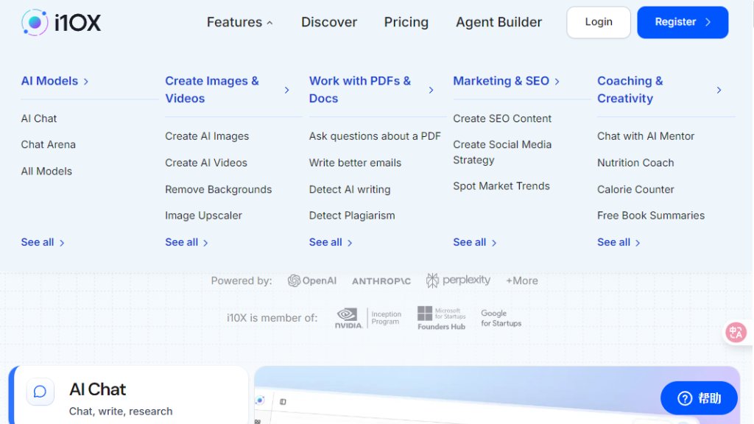The height and width of the screenshot is (424, 754).
Task: Select Ask questions about a PDF
Action: [x=375, y=136]
